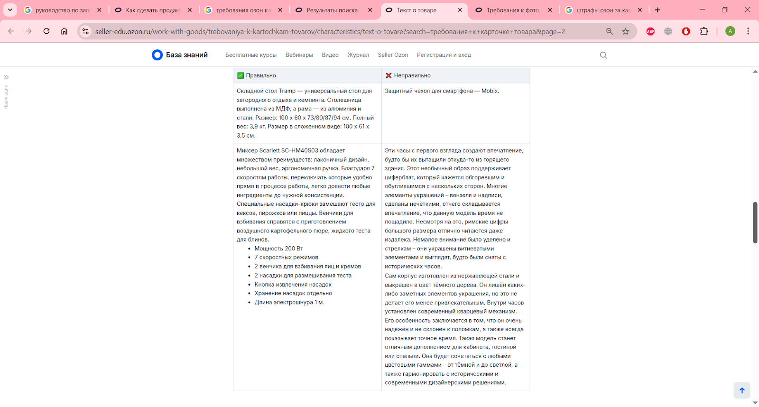Minimize the browser window
759x407 pixels.
pos(703,9)
